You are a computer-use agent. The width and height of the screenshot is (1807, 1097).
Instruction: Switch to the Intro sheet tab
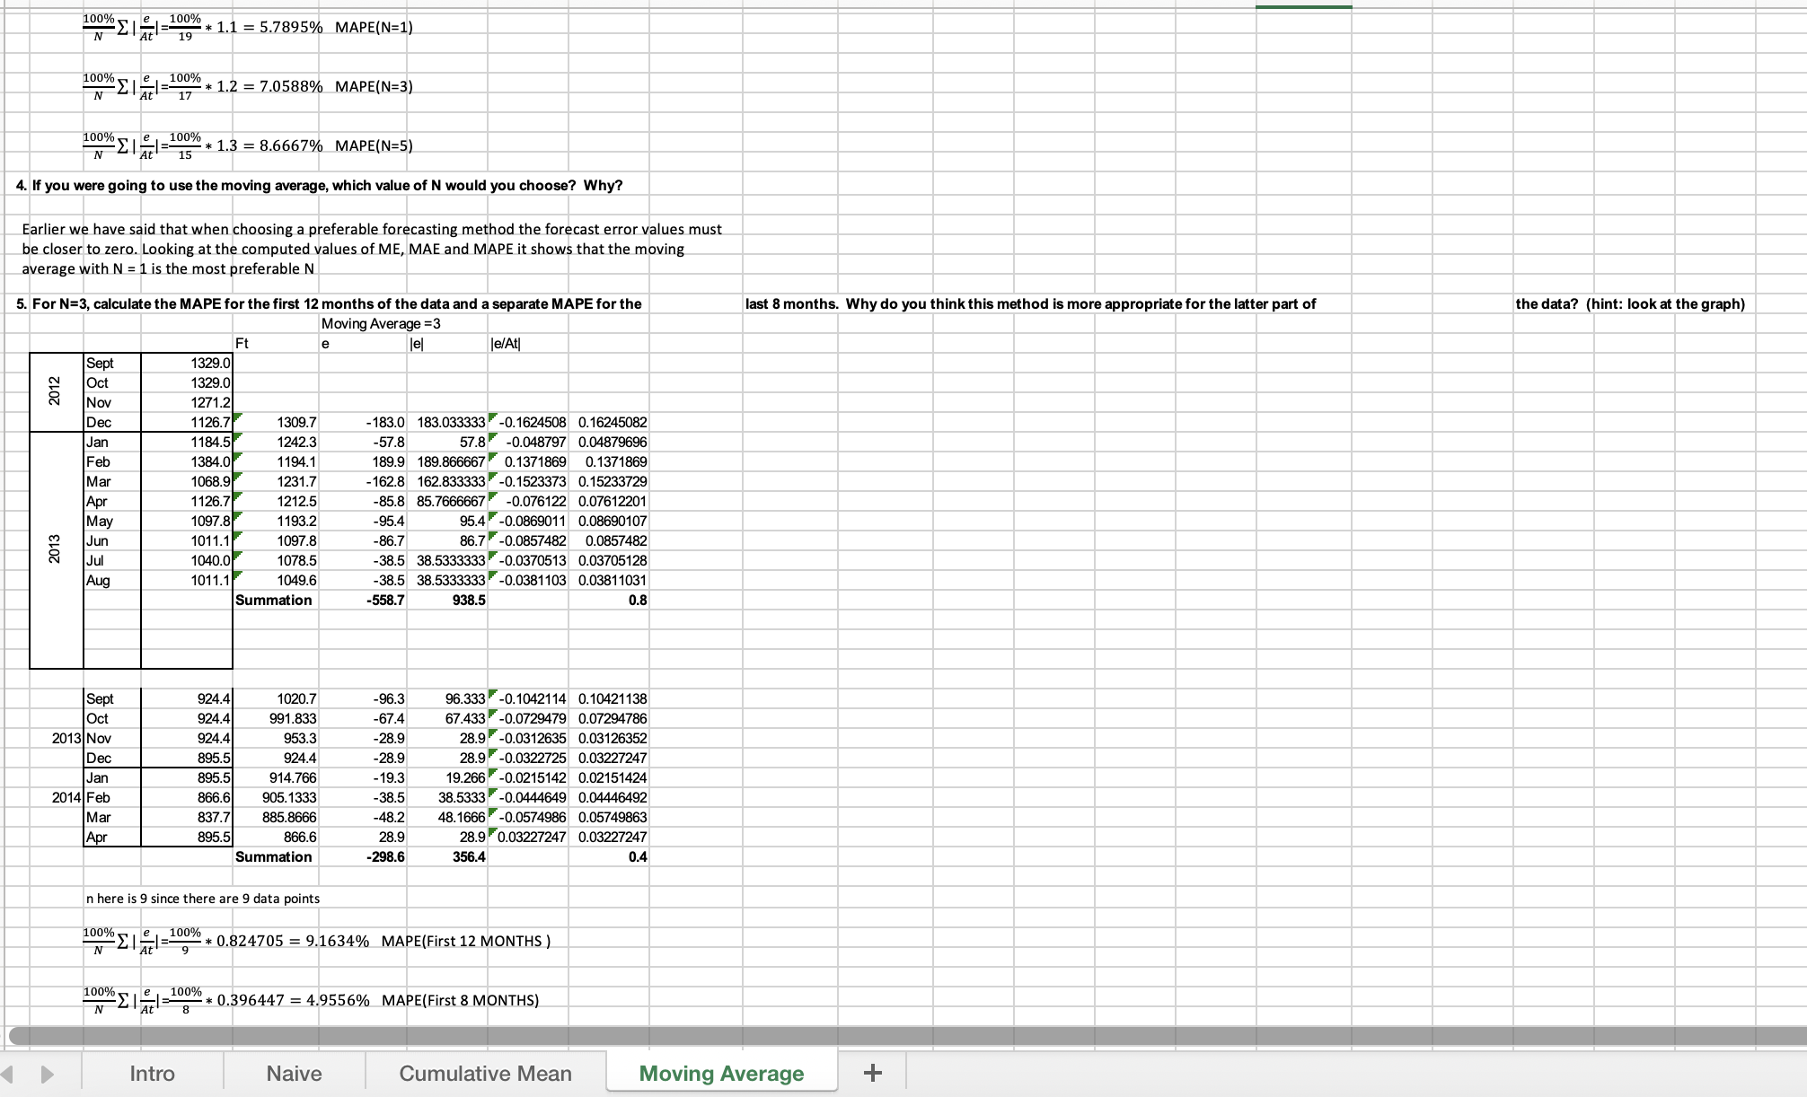pos(152,1074)
